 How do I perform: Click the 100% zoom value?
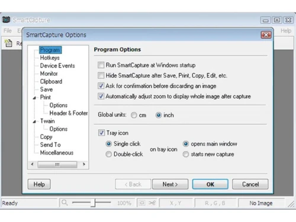tap(124, 203)
